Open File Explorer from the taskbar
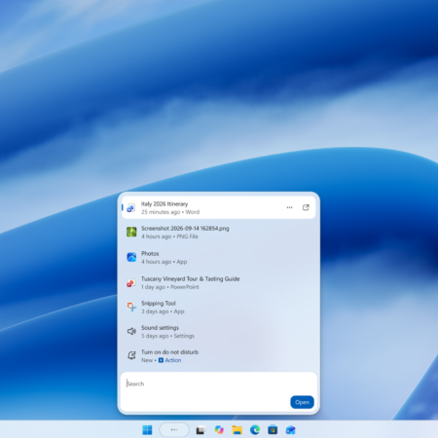Image resolution: width=438 pixels, height=438 pixels. tap(237, 430)
